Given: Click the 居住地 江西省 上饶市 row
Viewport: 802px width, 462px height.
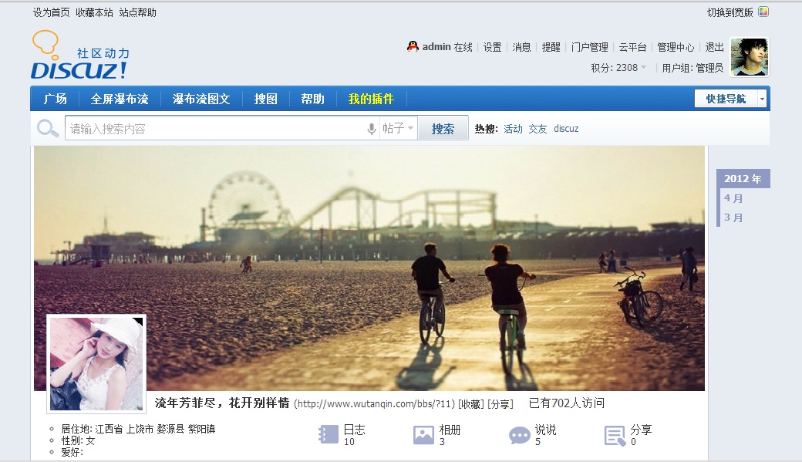Looking at the screenshot, I should coord(138,429).
